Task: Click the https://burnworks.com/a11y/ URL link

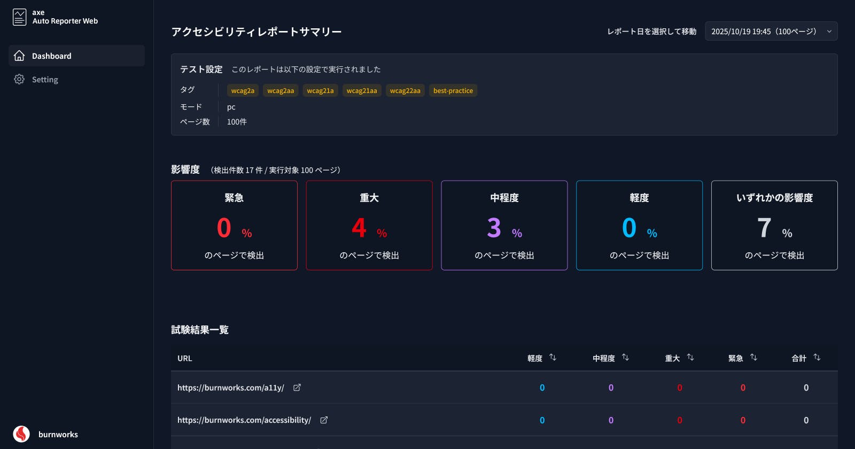Action: tap(231, 388)
